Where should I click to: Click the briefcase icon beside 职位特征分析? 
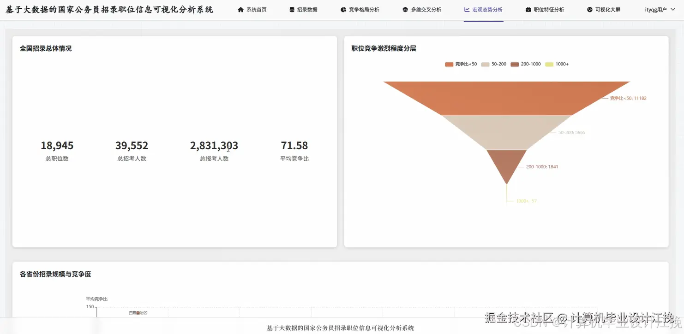[528, 10]
